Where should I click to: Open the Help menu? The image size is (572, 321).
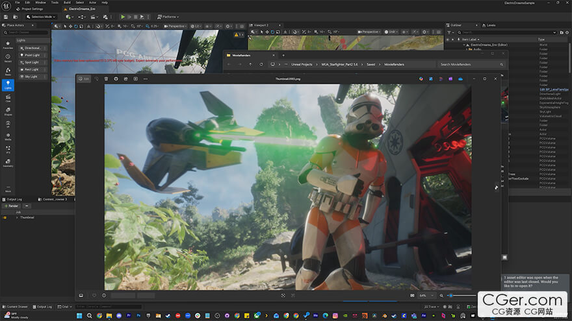tap(105, 3)
